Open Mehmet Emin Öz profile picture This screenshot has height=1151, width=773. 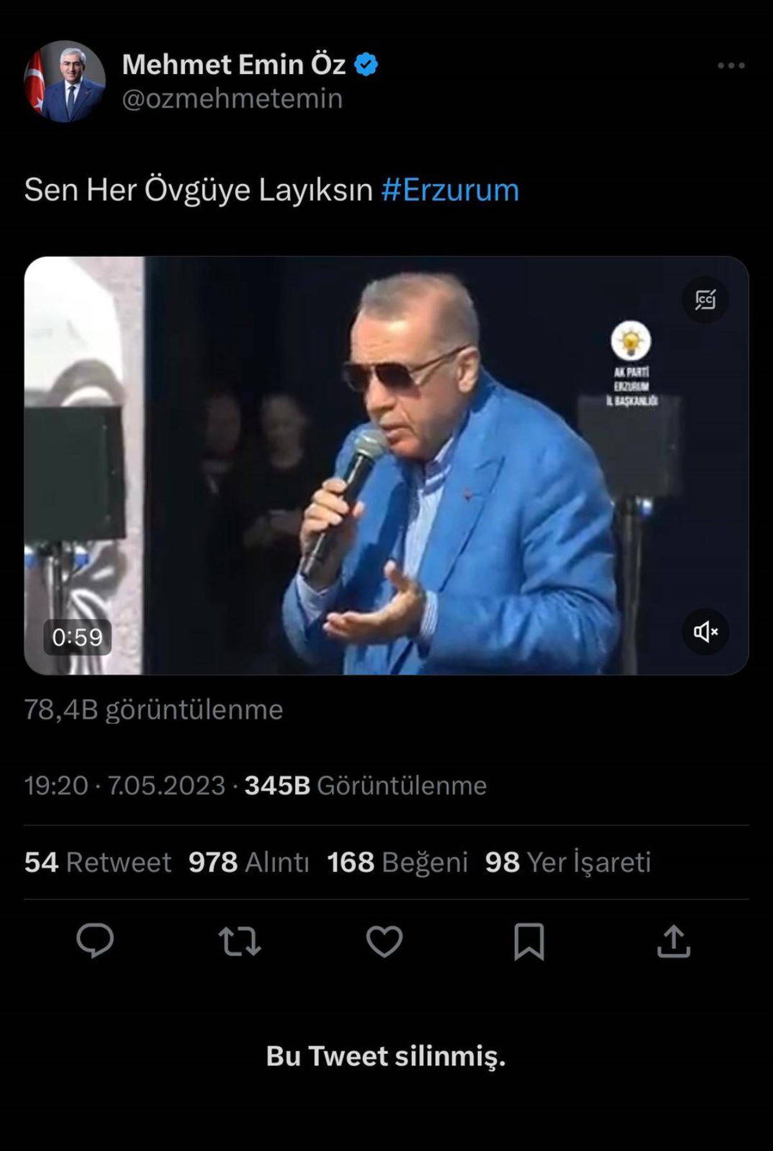tap(64, 82)
